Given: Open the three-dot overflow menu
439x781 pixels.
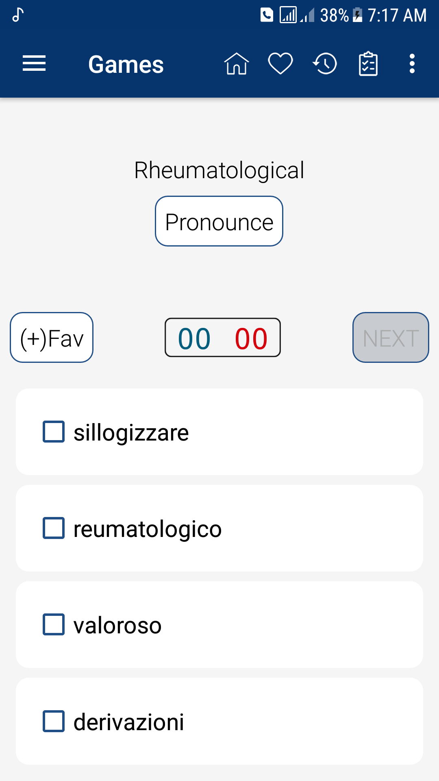Looking at the screenshot, I should point(412,64).
